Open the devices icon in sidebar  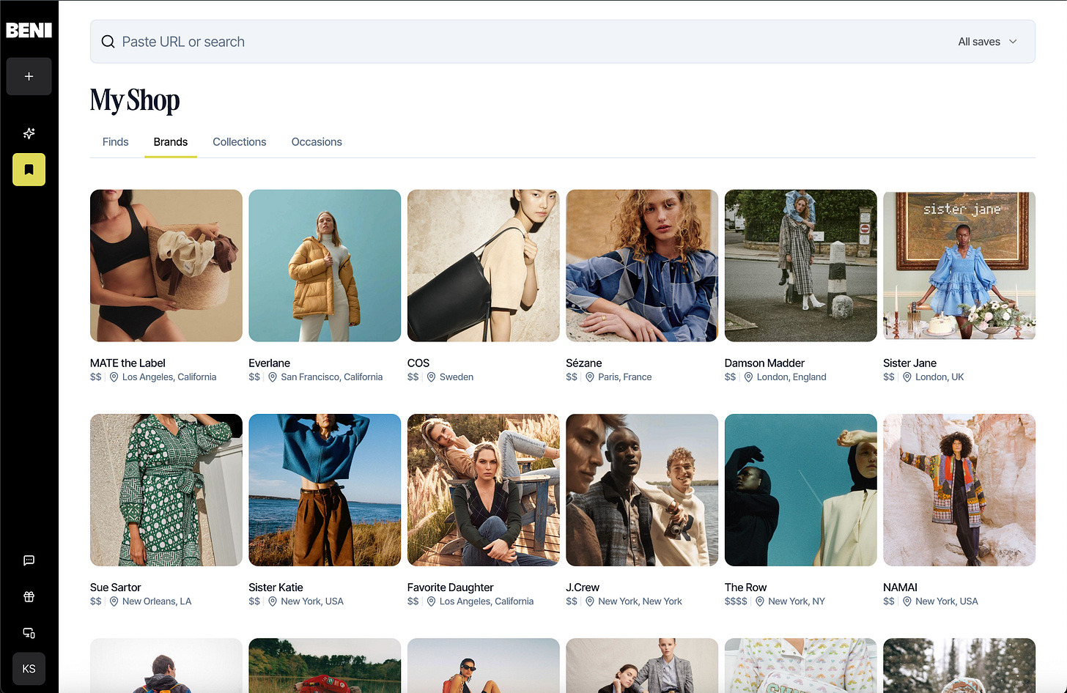coord(29,633)
